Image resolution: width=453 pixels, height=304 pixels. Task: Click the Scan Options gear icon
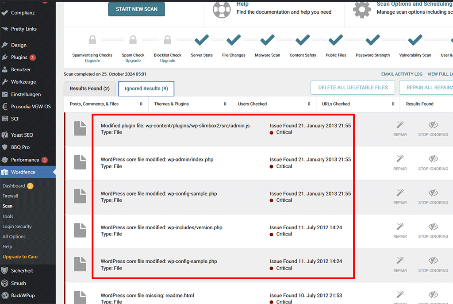click(x=362, y=9)
